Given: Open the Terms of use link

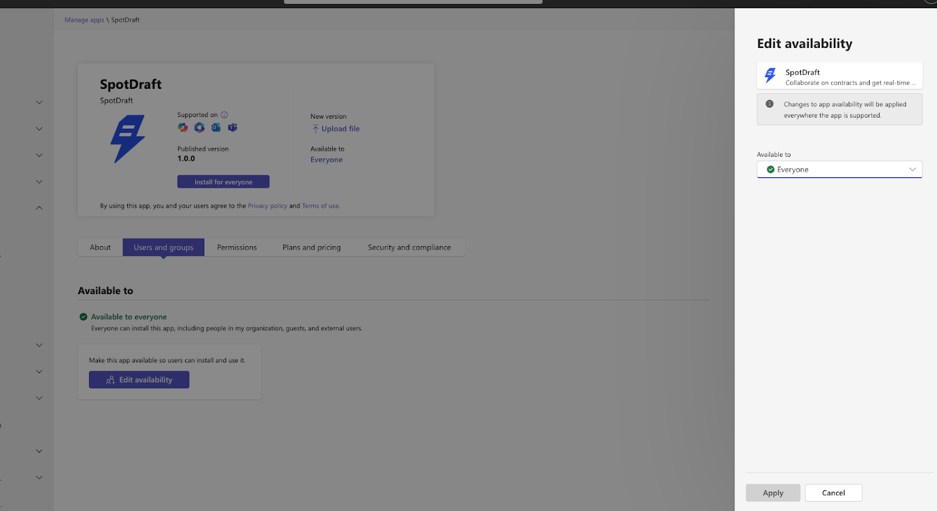Looking at the screenshot, I should coord(320,206).
